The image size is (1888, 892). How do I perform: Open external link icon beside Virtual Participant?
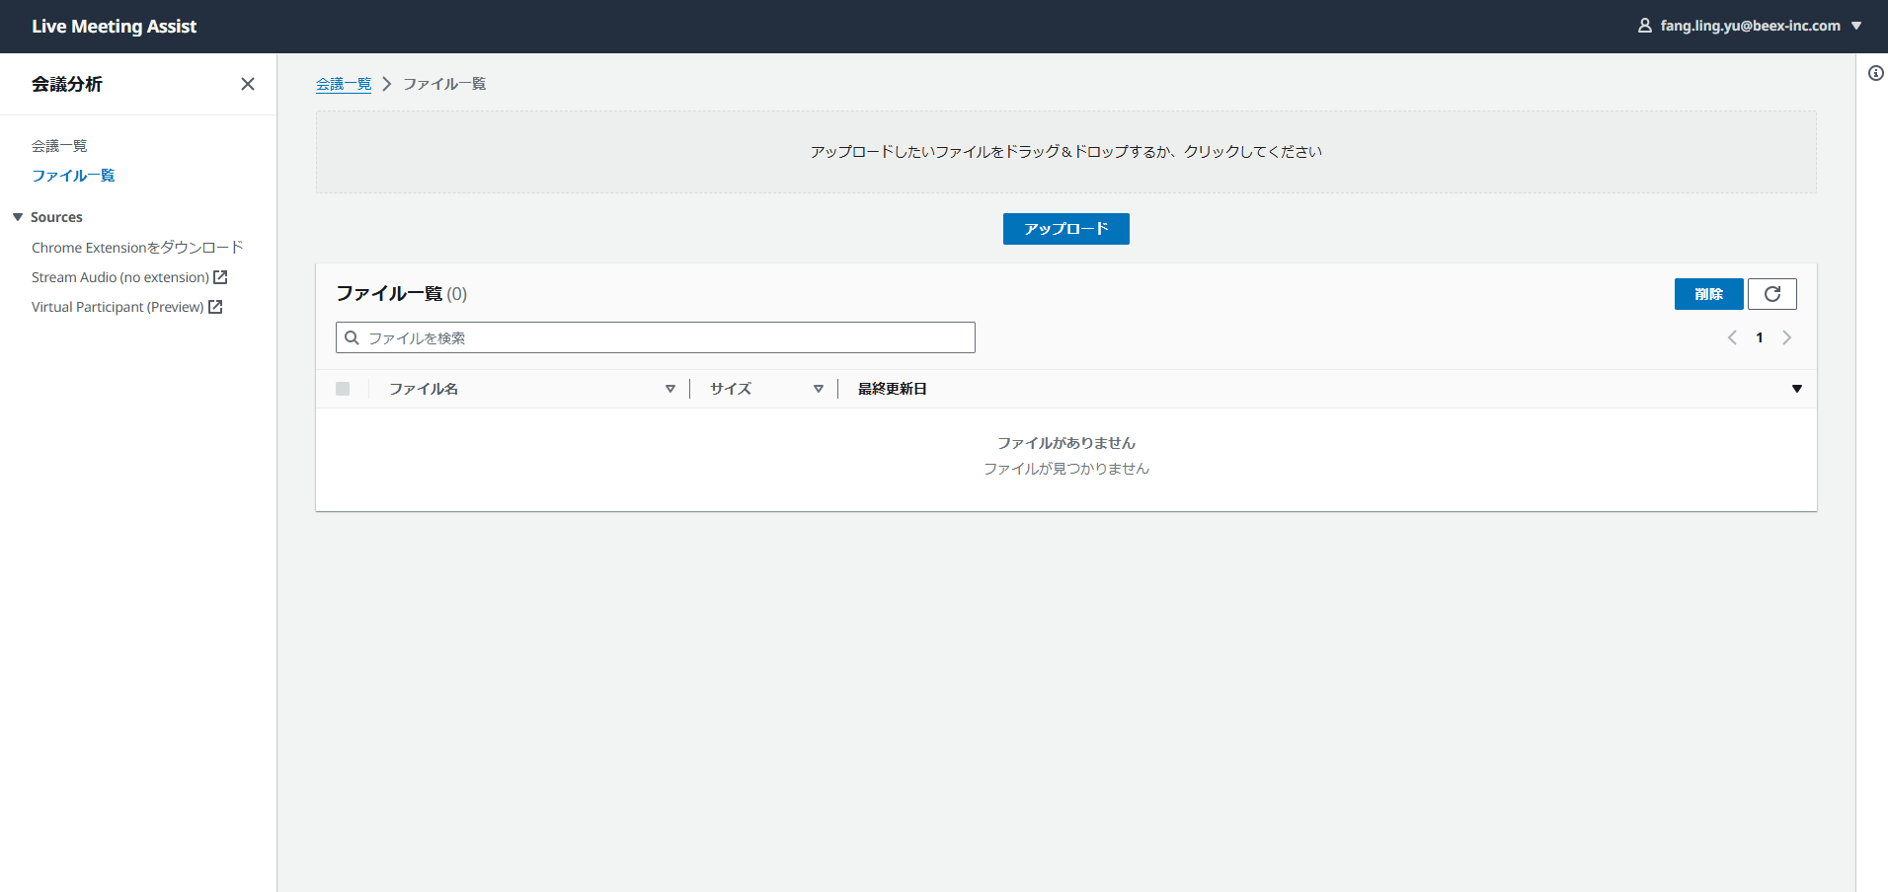[x=215, y=307]
